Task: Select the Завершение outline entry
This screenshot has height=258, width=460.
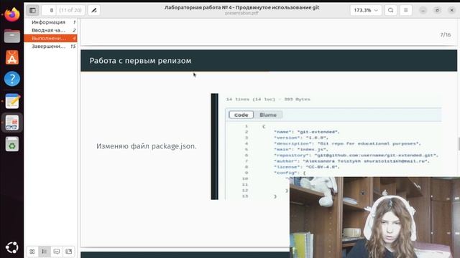Action: tap(50, 46)
